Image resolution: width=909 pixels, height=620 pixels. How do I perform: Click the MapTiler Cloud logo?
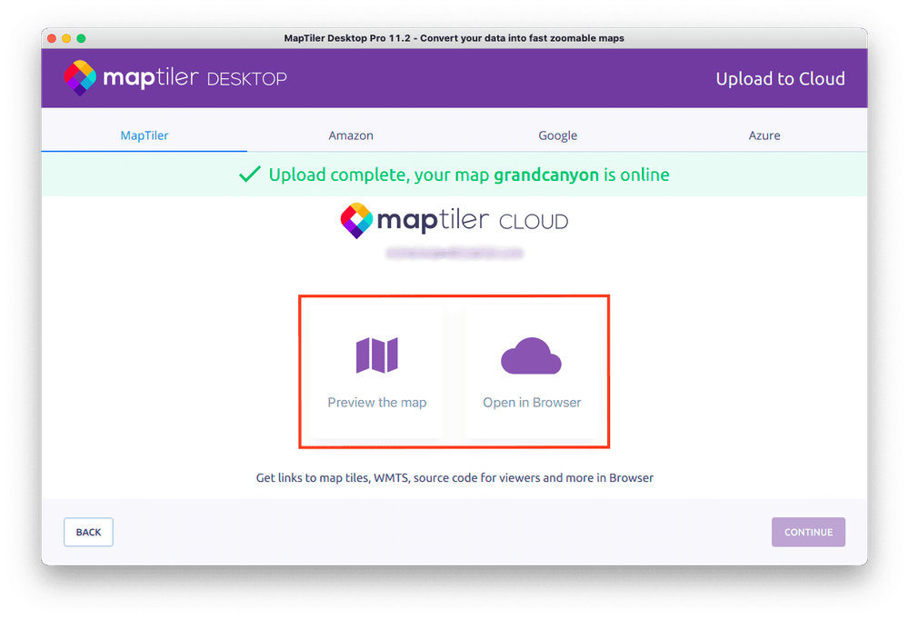point(453,220)
